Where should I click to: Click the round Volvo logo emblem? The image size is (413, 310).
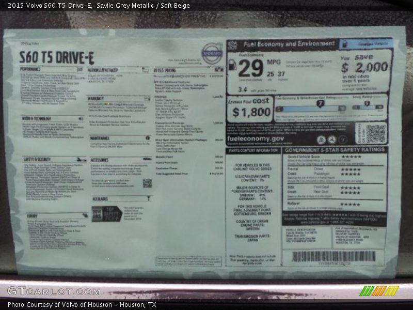coord(212,53)
